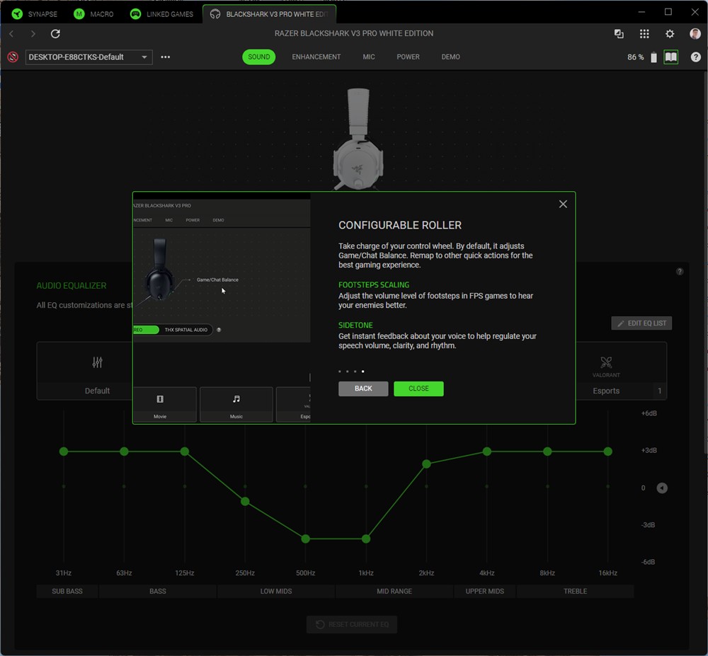
Task: Open the Mic tab
Action: [369, 57]
